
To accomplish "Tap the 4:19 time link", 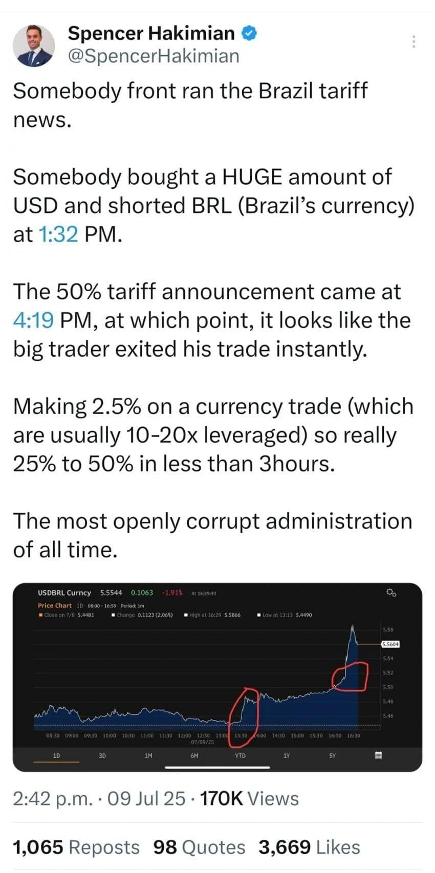I will pyautogui.click(x=33, y=320).
